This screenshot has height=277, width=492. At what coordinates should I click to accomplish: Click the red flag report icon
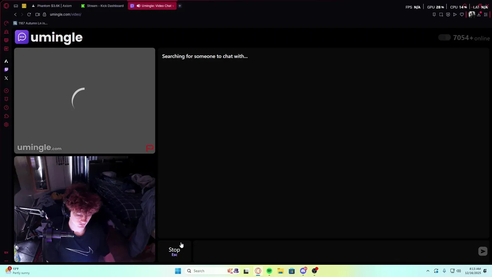150,148
